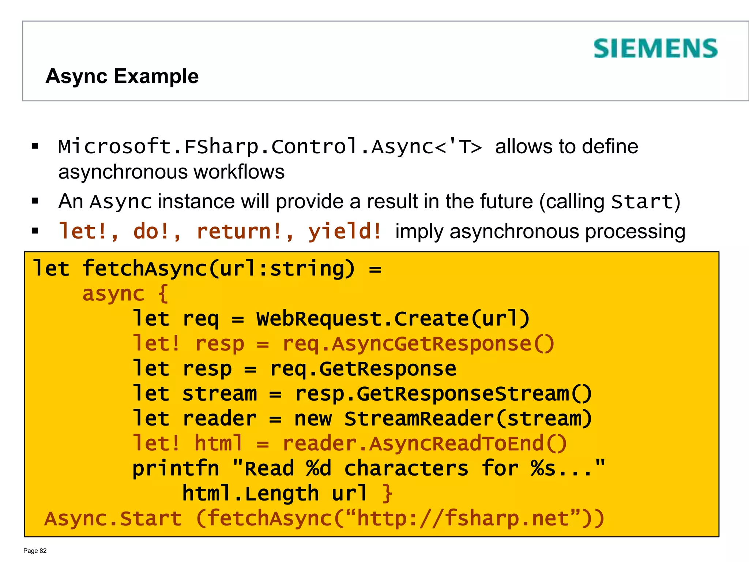Click the new StreamReader(stream) code

(x=443, y=419)
